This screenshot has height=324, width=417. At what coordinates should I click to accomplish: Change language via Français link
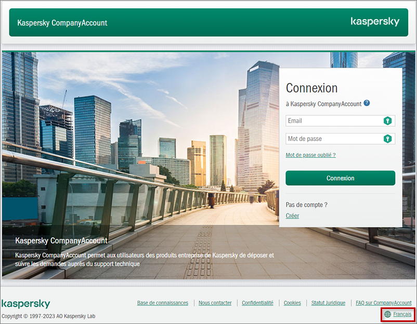pos(402,314)
